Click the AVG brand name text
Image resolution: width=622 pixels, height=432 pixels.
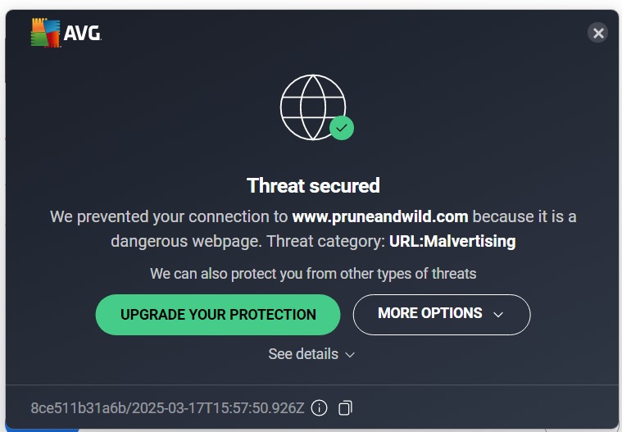point(84,34)
